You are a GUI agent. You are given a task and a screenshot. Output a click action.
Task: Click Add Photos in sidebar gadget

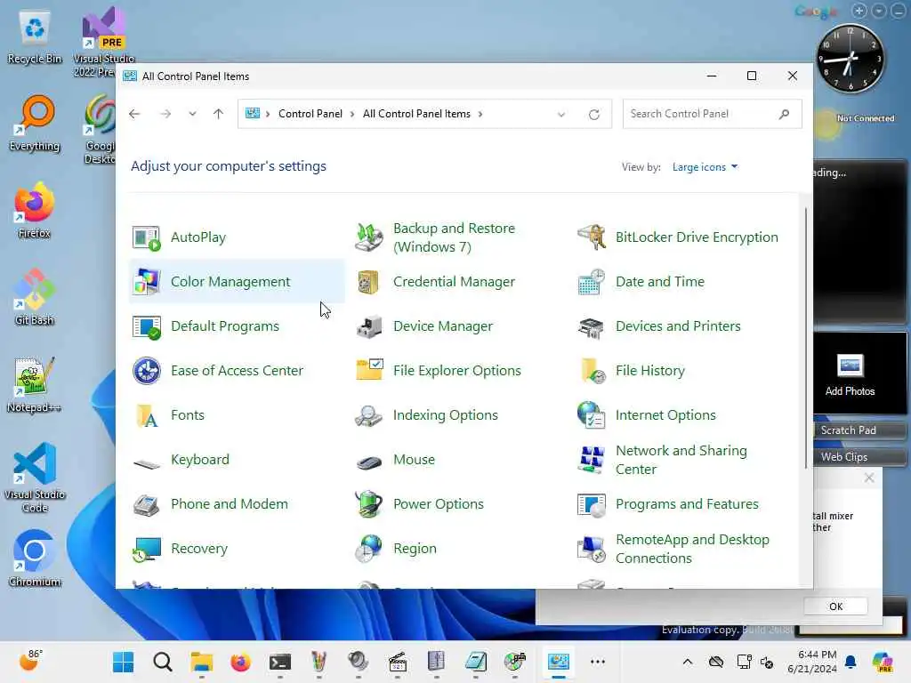pos(850,374)
